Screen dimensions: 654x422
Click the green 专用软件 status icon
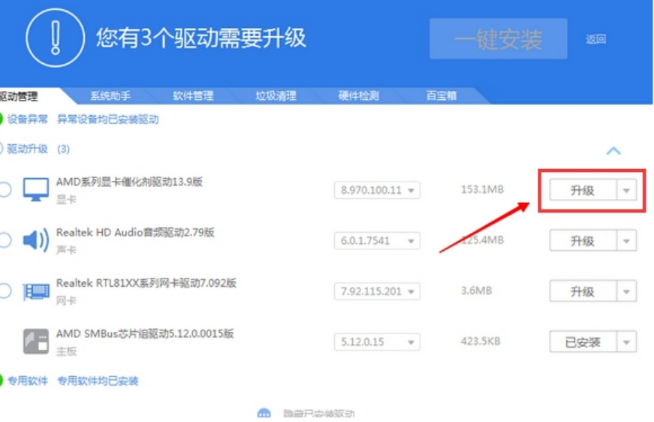point(2,381)
